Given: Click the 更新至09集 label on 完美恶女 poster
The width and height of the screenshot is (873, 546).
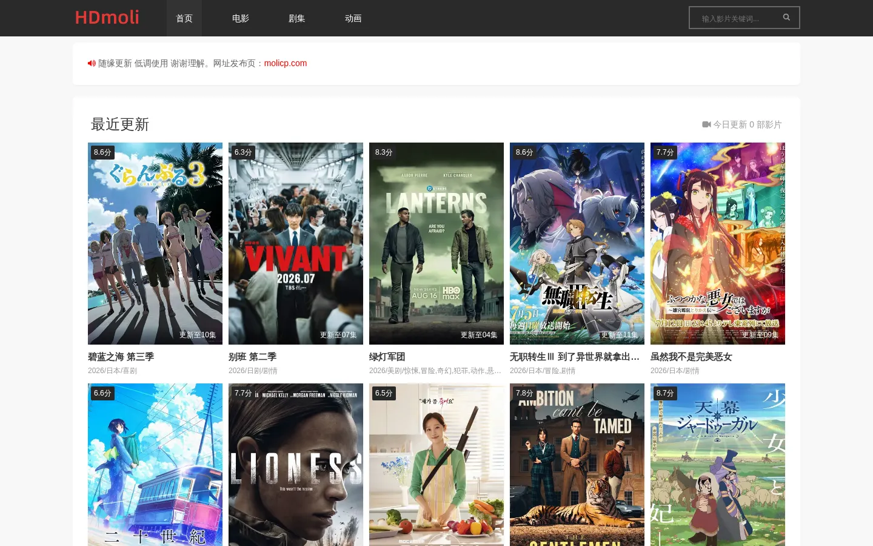Looking at the screenshot, I should point(760,335).
